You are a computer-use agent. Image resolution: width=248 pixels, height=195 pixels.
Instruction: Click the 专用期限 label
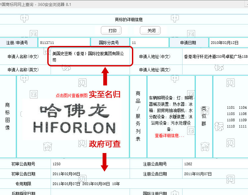[x=23, y=184]
